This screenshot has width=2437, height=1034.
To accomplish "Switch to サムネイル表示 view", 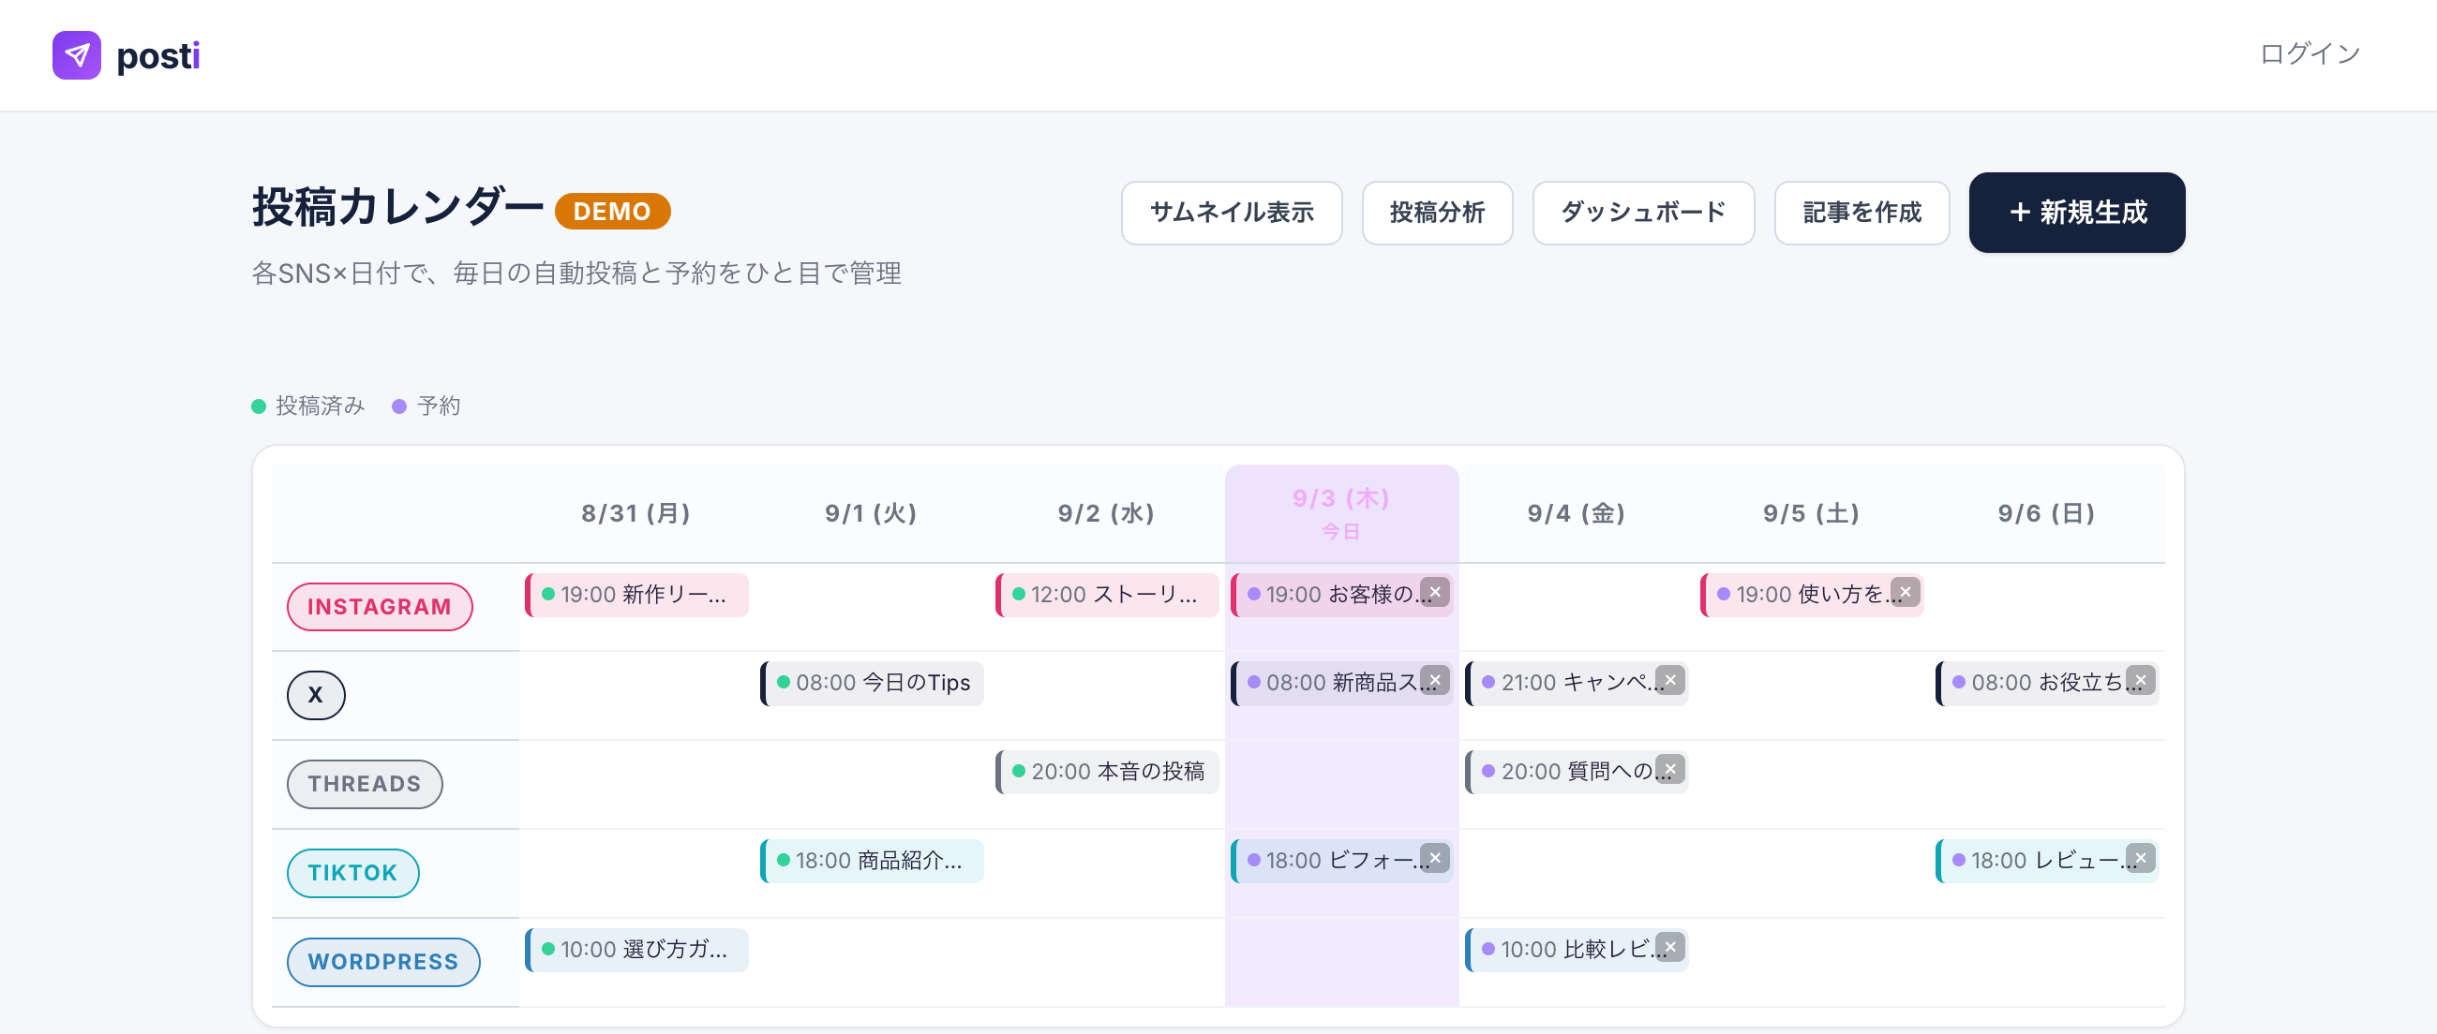I will tap(1231, 213).
